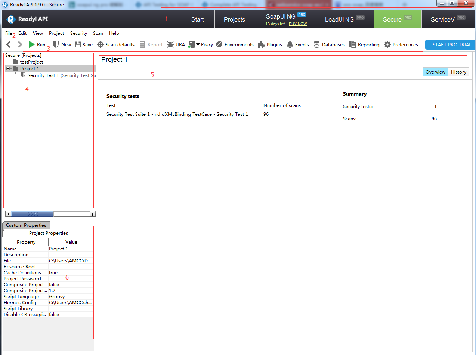This screenshot has width=476, height=355.
Task: Click the BUY NOW link
Action: click(x=298, y=24)
